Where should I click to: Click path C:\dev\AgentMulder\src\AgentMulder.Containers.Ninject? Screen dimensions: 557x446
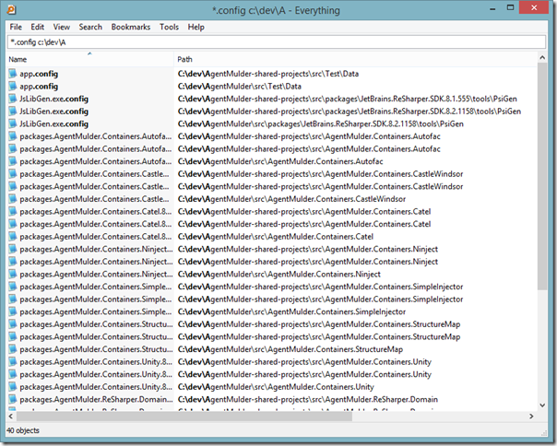pos(278,274)
